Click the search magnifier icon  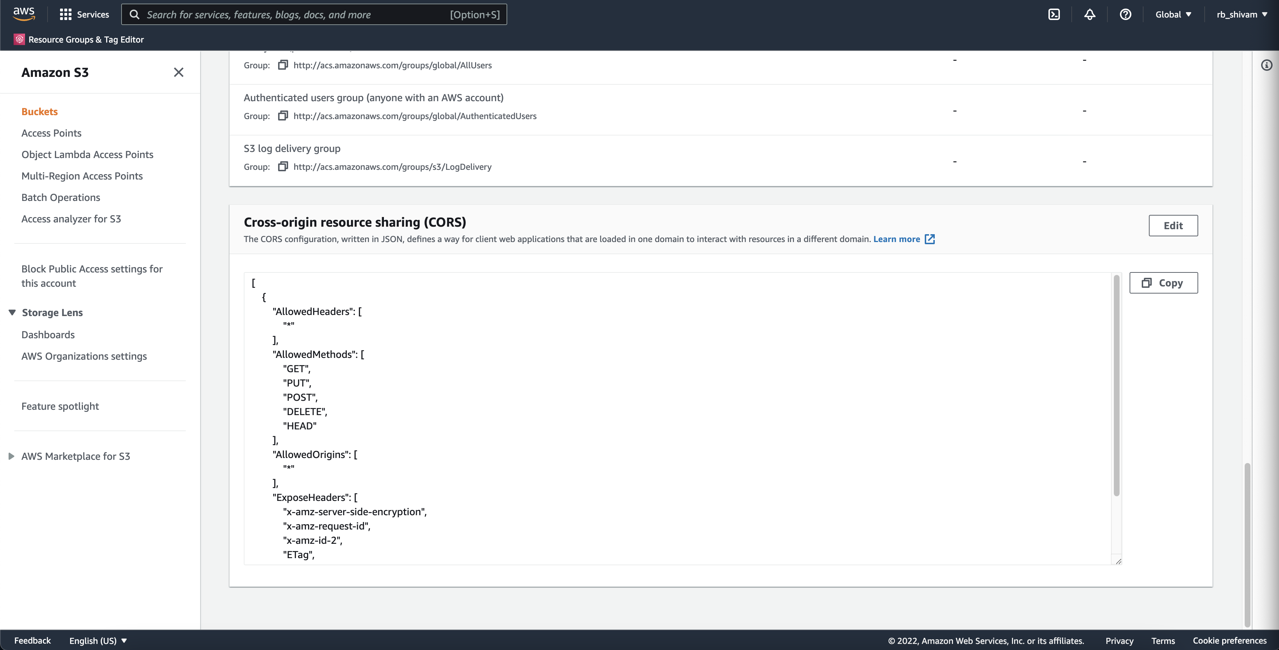tap(134, 14)
